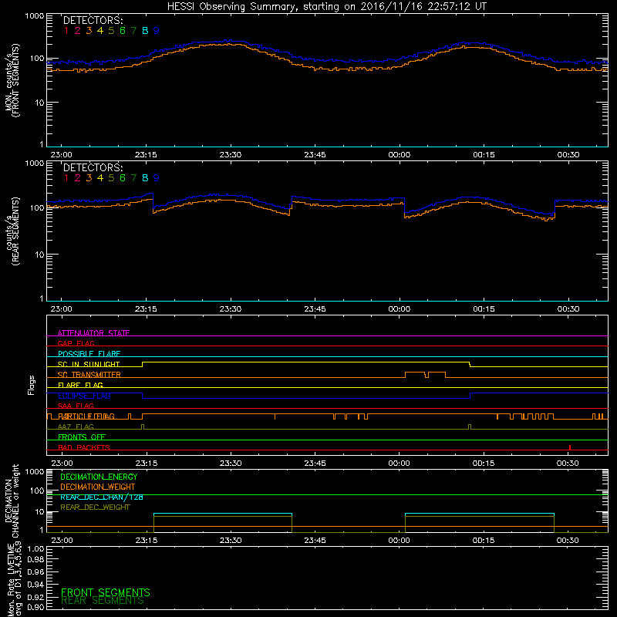Click the 1 y-axis label of rear segments plot
617x617 pixels.
tap(42, 298)
